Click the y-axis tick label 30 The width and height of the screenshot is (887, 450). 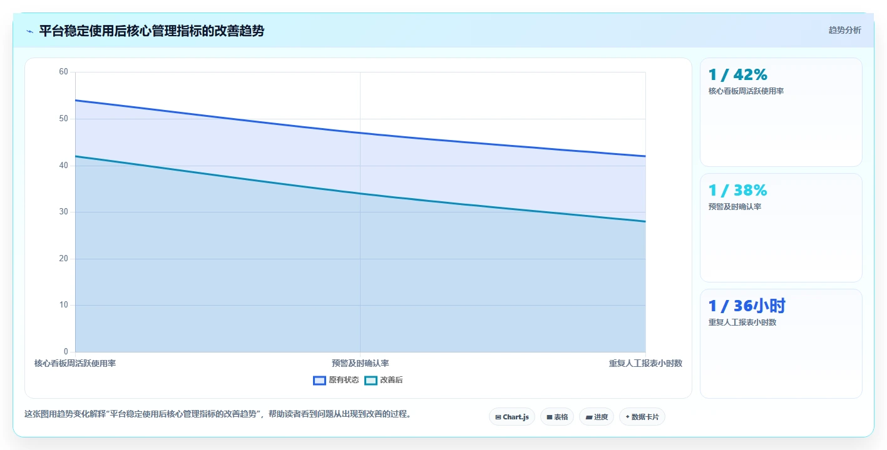64,212
